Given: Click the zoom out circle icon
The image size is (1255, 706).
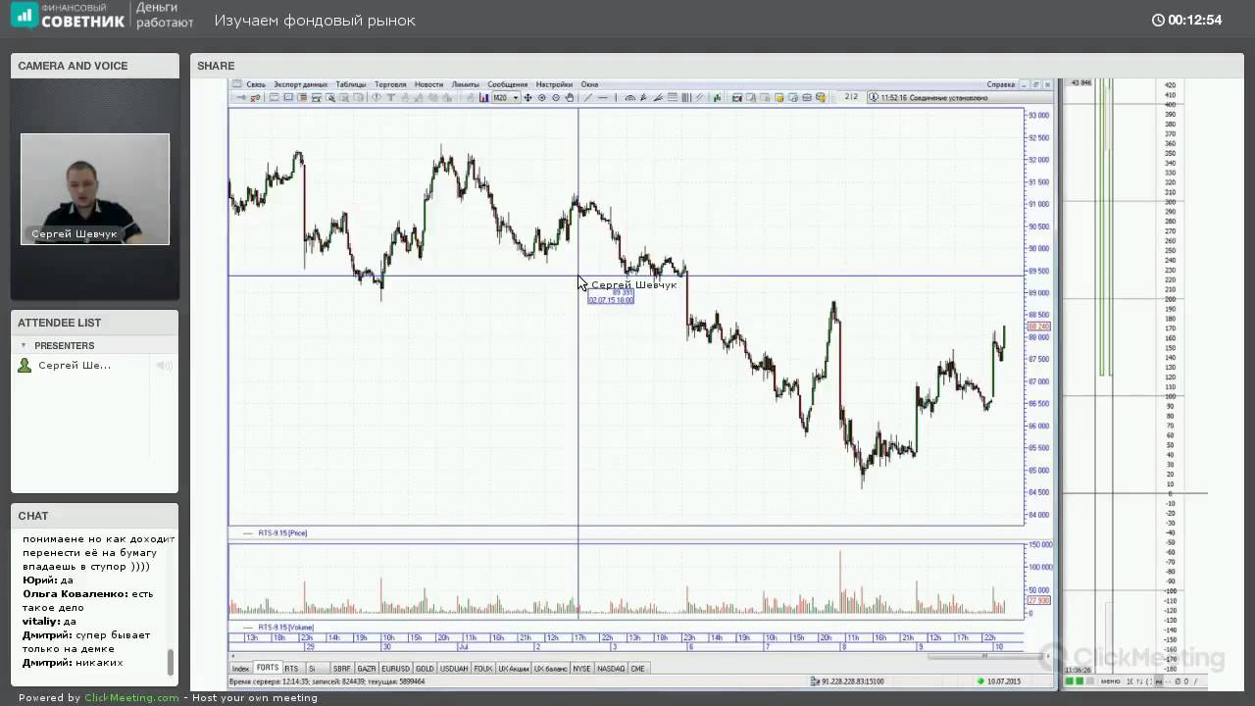Looking at the screenshot, I should pos(556,97).
